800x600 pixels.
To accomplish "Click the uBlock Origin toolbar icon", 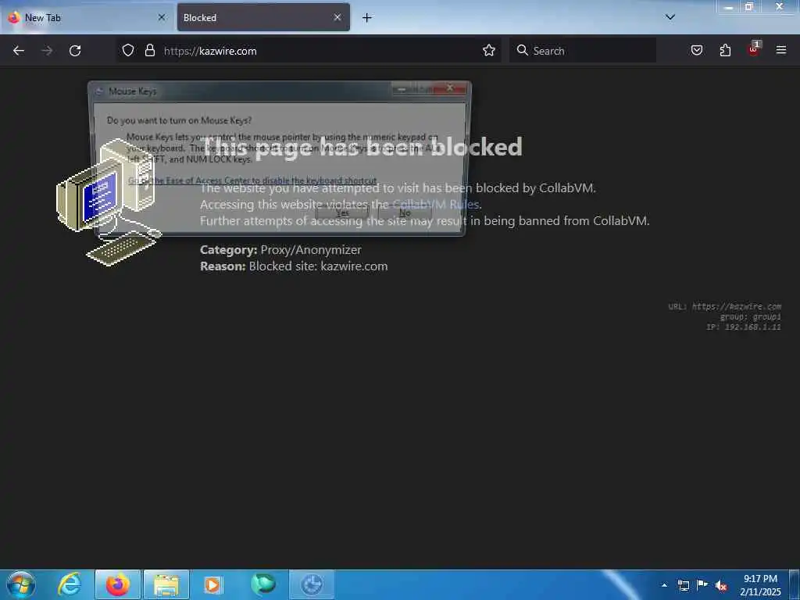I will tap(754, 49).
